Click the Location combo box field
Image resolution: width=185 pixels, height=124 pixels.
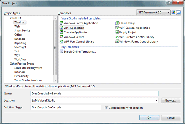click(x=94, y=101)
